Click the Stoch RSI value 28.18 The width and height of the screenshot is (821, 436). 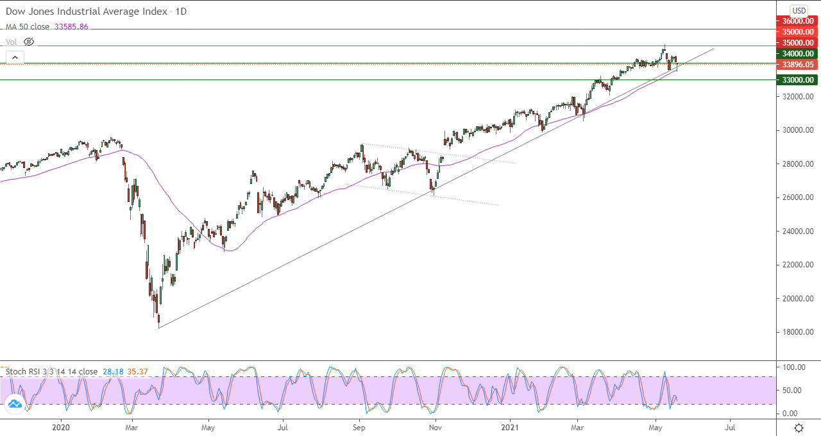tap(112, 371)
